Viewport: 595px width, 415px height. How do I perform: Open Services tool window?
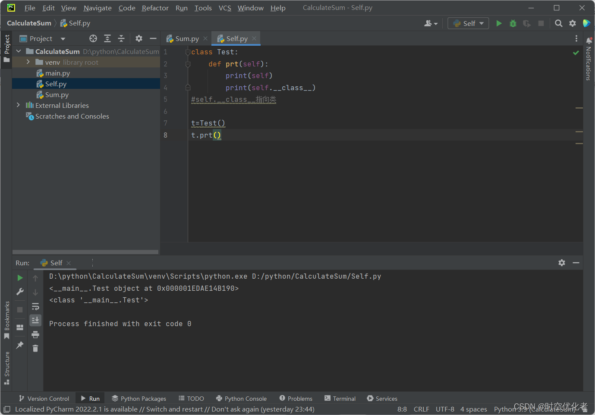click(382, 399)
